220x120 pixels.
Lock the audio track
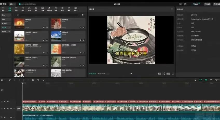click(5, 117)
